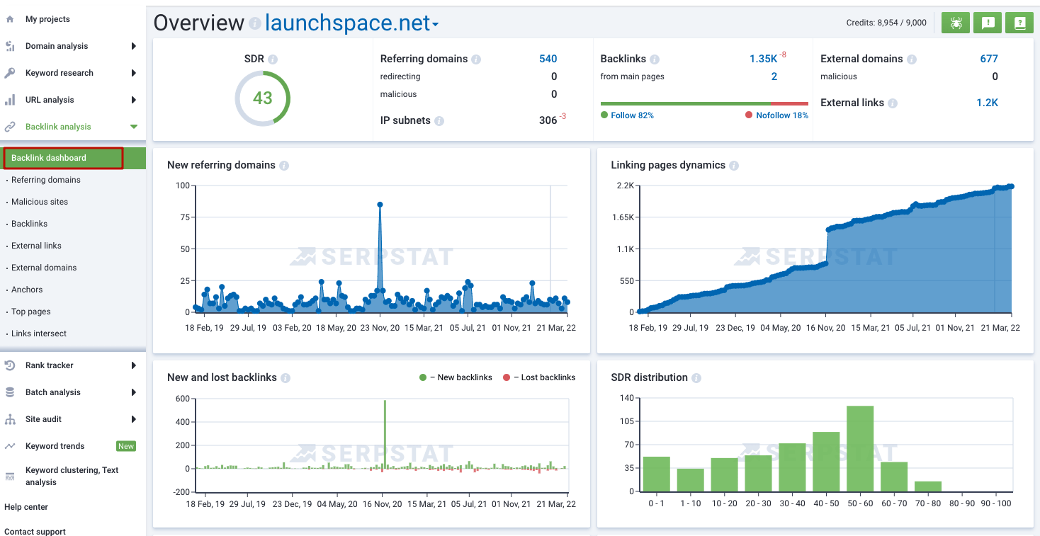Click the Keyword trends line icon
Screen dimensions: 1040x536
(x=10, y=446)
